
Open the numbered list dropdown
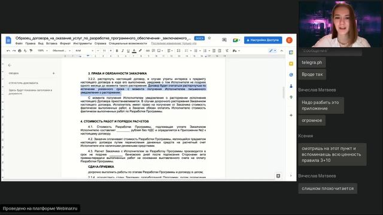[x=206, y=51]
